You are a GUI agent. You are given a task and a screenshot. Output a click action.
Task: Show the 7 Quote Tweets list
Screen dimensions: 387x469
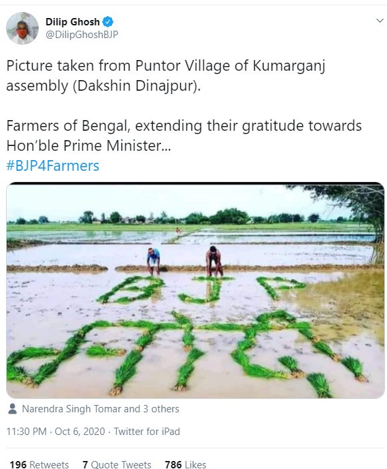pos(117,464)
